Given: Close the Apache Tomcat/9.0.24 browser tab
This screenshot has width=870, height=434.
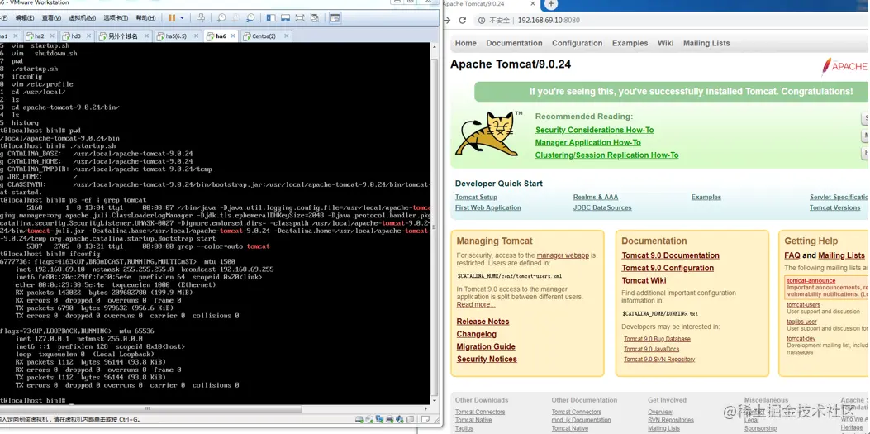Looking at the screenshot, I should tap(533, 4).
